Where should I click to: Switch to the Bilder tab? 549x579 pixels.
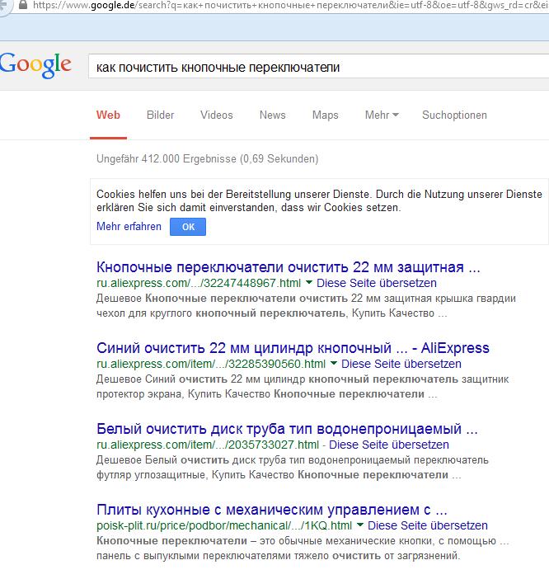coord(160,115)
